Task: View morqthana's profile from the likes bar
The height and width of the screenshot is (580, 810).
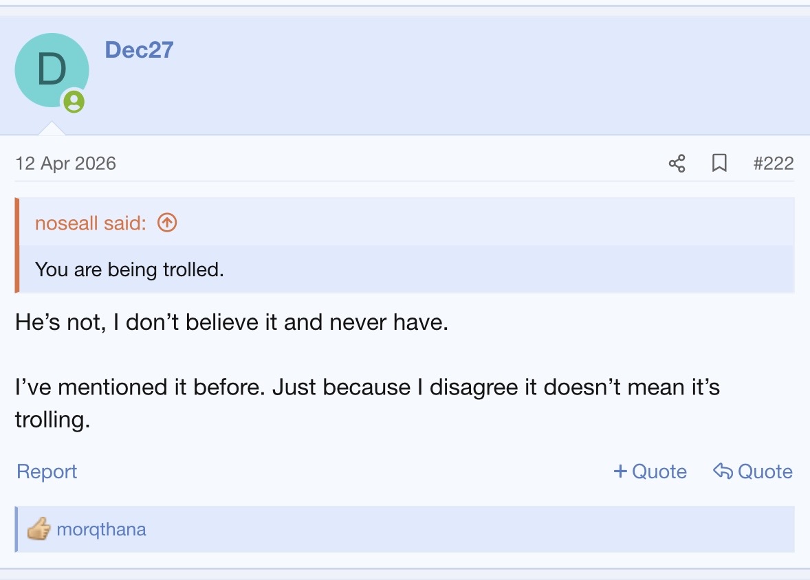Action: click(101, 529)
